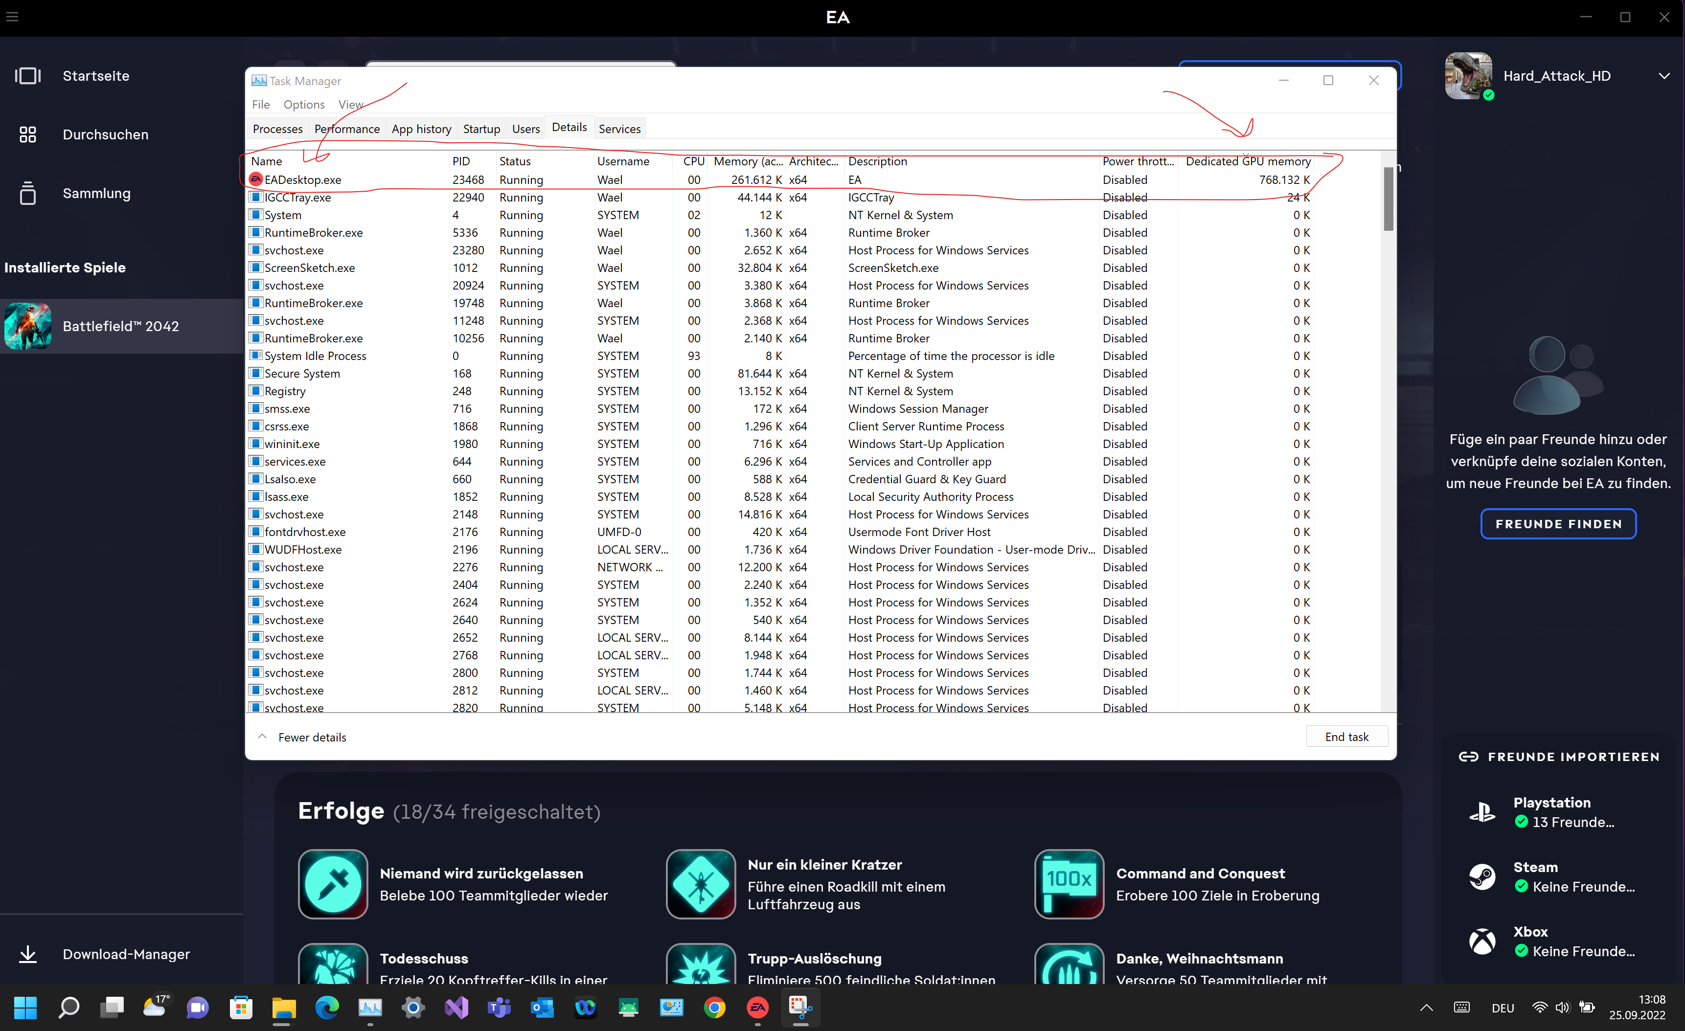Select Battlefield 2042 under Installierte Spiele
This screenshot has width=1685, height=1031.
point(120,326)
